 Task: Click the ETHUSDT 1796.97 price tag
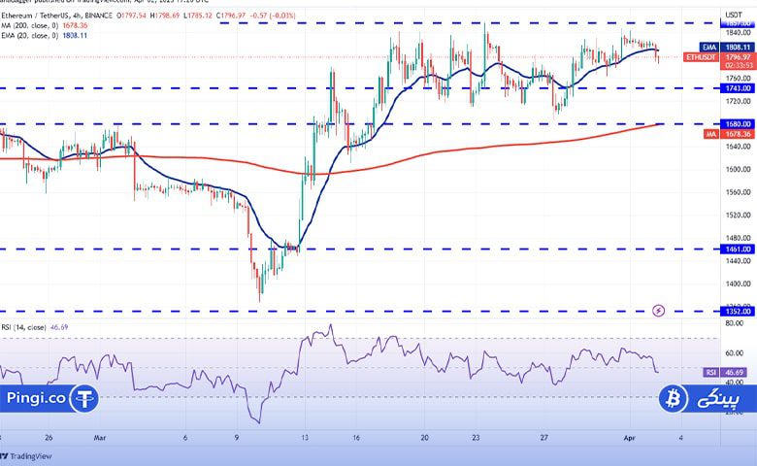(x=719, y=61)
